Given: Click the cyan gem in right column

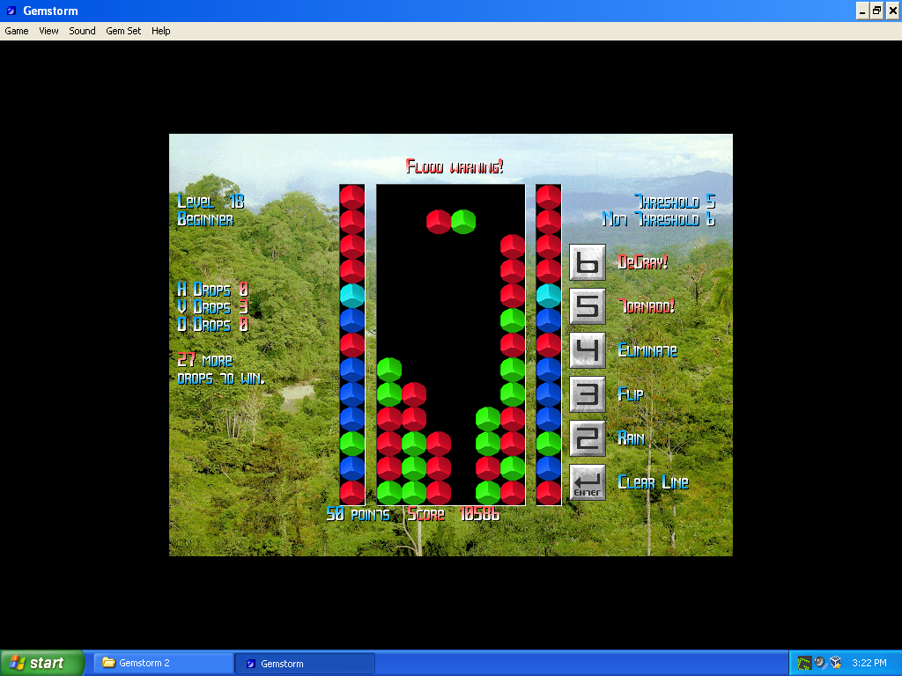Looking at the screenshot, I should pyautogui.click(x=549, y=296).
